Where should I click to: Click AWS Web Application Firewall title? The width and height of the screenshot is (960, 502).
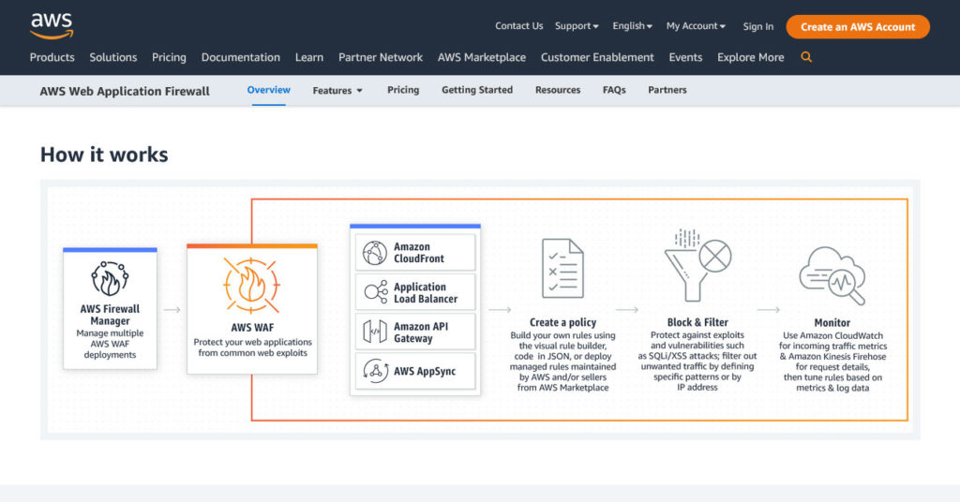(125, 91)
